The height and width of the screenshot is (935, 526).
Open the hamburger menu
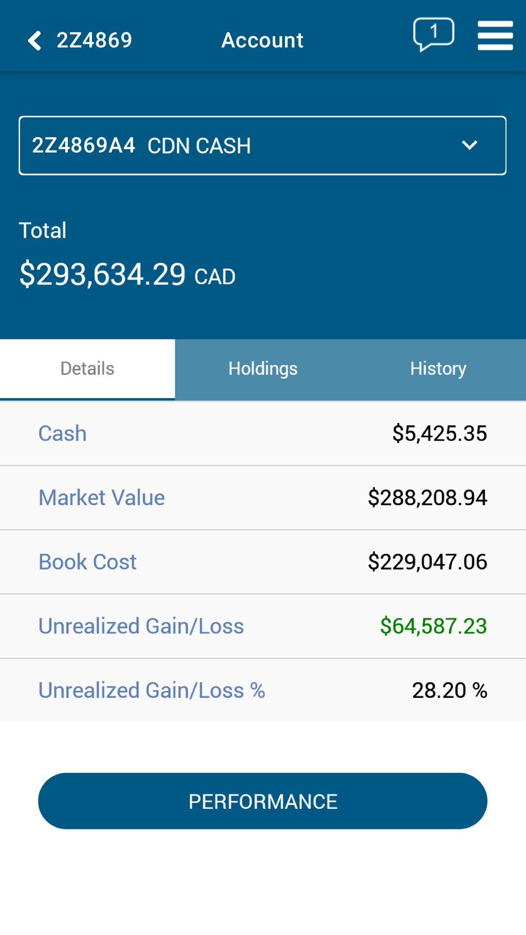pos(495,35)
